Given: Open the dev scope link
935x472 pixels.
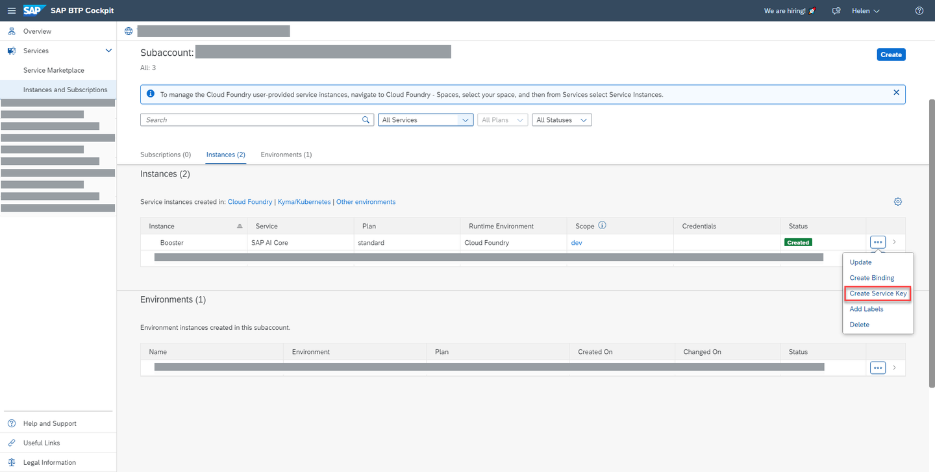Looking at the screenshot, I should tap(577, 243).
